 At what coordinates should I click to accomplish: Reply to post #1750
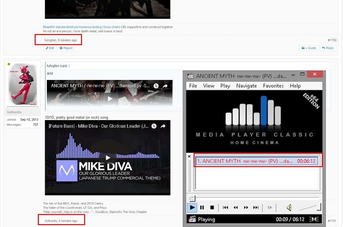[328, 48]
